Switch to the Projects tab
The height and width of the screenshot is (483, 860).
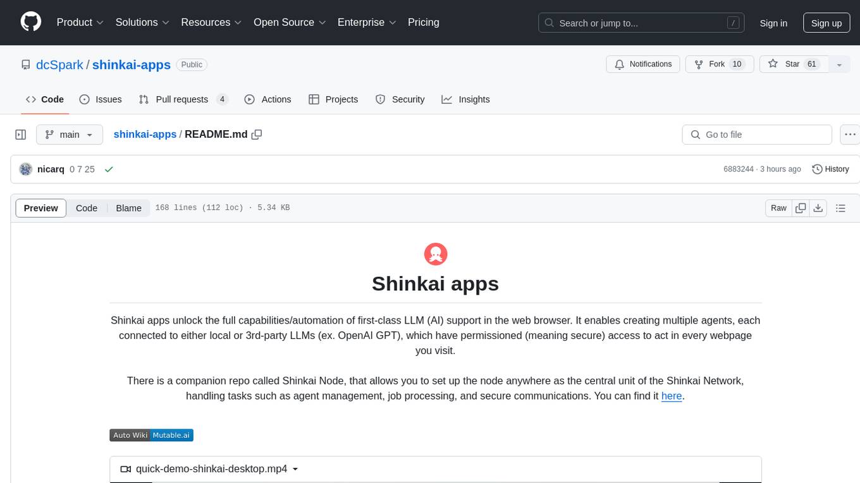tap(333, 99)
